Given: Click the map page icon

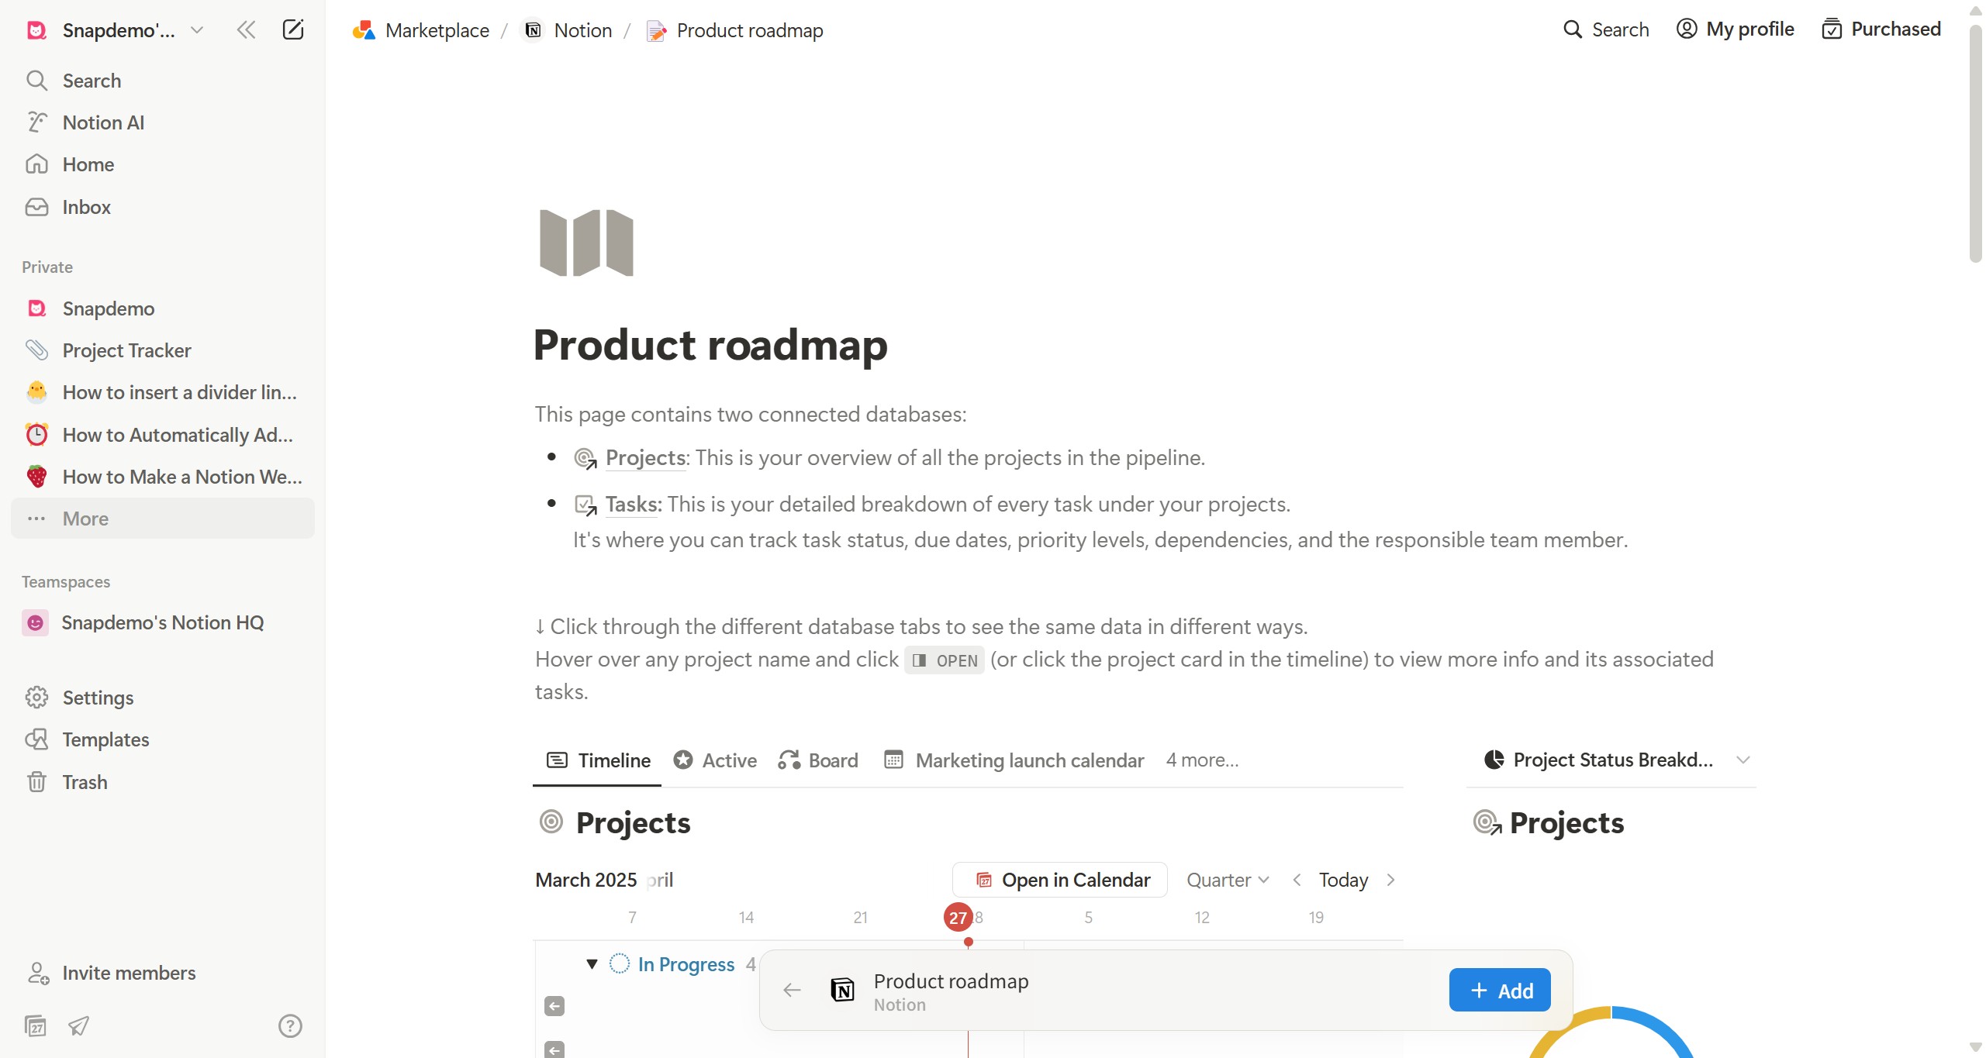Looking at the screenshot, I should tap(586, 243).
